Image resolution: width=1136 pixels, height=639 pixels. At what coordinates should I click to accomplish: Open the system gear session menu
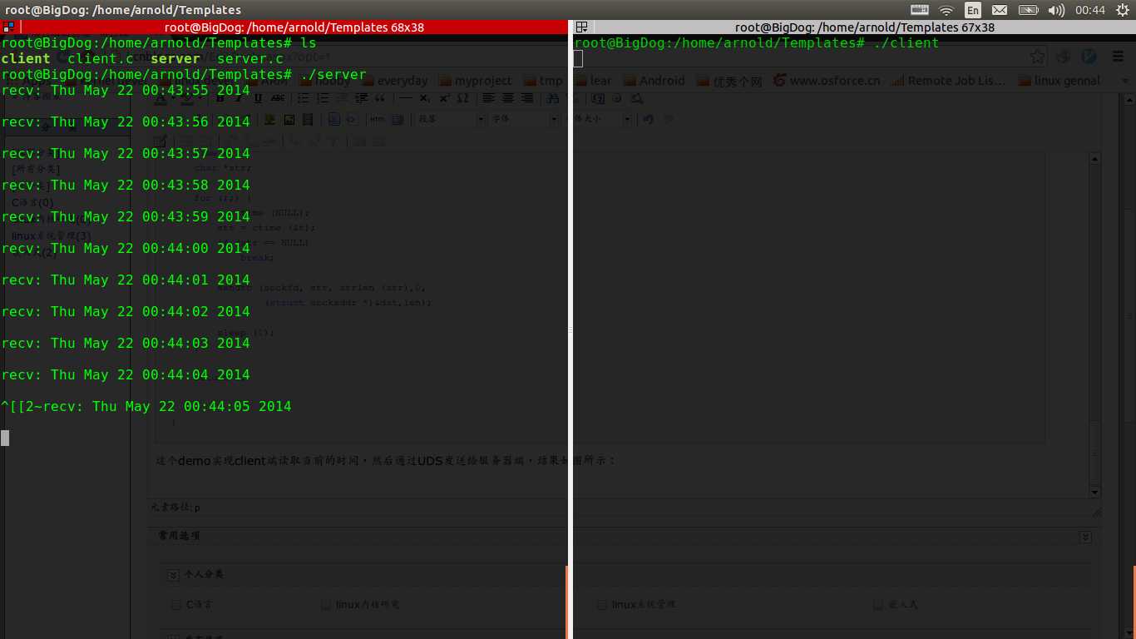[1123, 10]
